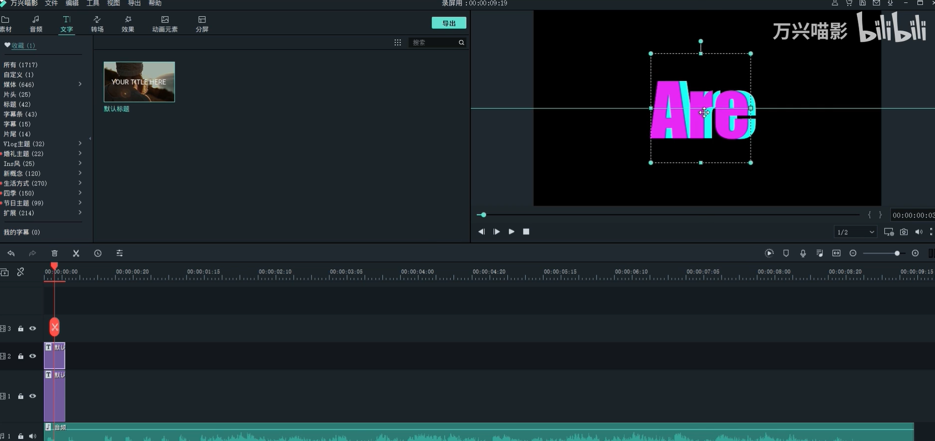Take a snapshot with camera icon
Screen dimensions: 935x441
coord(904,232)
